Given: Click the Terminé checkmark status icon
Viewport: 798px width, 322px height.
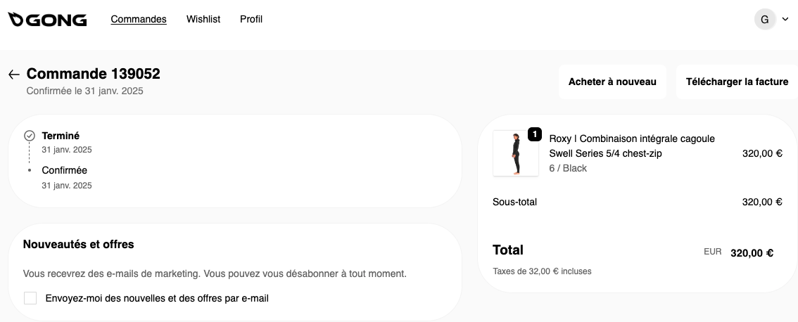Looking at the screenshot, I should 30,136.
